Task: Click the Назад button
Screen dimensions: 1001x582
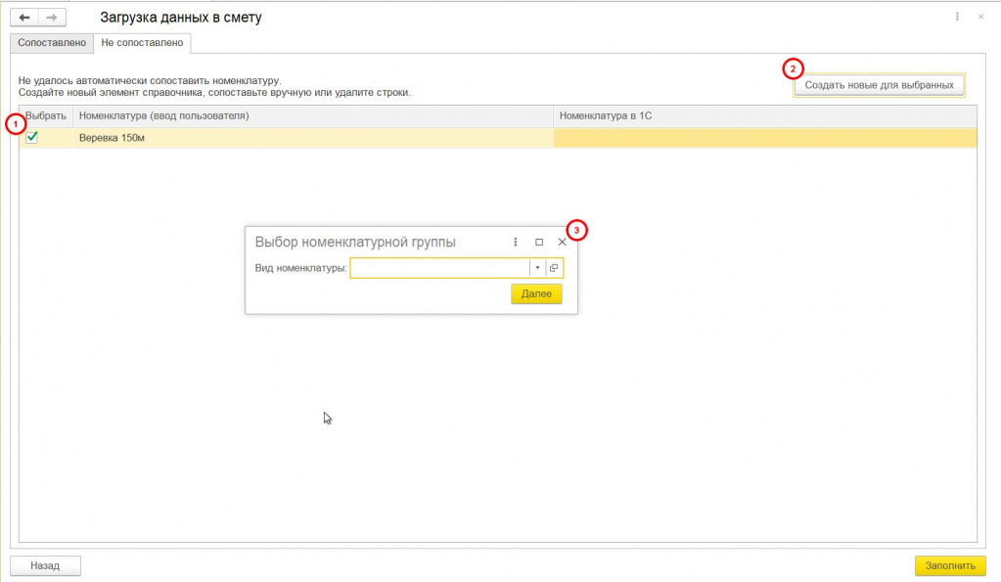Action: point(45,565)
